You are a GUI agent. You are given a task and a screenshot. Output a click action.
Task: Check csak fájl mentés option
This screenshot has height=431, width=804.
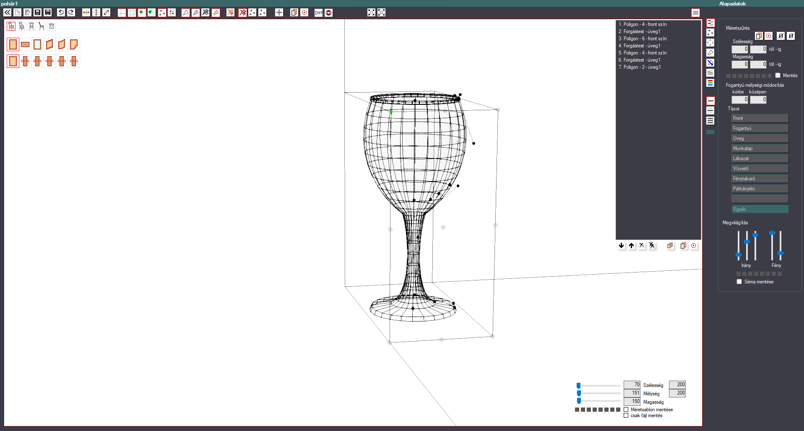(626, 415)
